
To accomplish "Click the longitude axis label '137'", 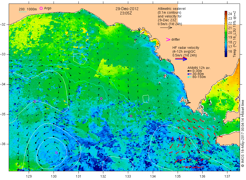I will coord(227,176).
